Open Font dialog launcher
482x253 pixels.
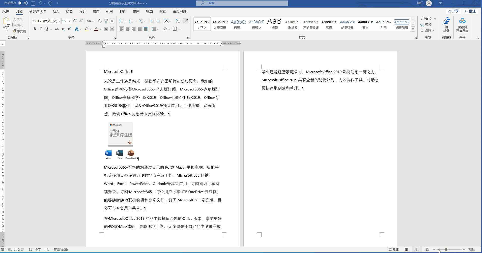coord(115,38)
